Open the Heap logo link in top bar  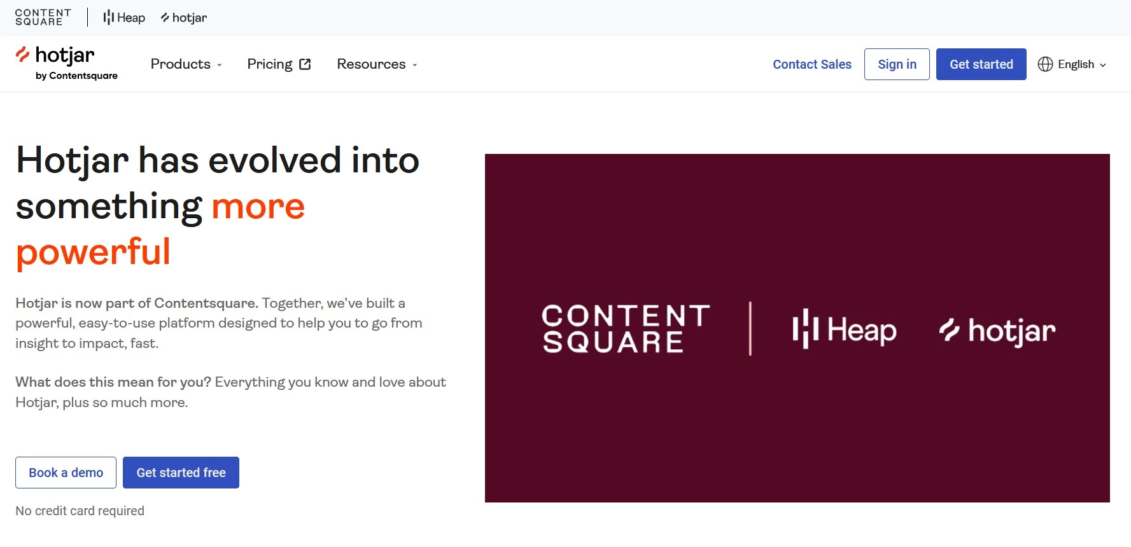[x=124, y=18]
